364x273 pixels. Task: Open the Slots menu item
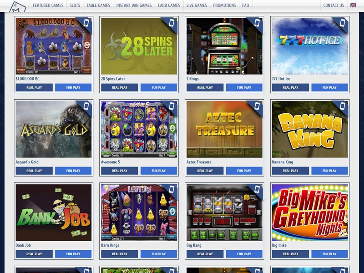(x=75, y=5)
